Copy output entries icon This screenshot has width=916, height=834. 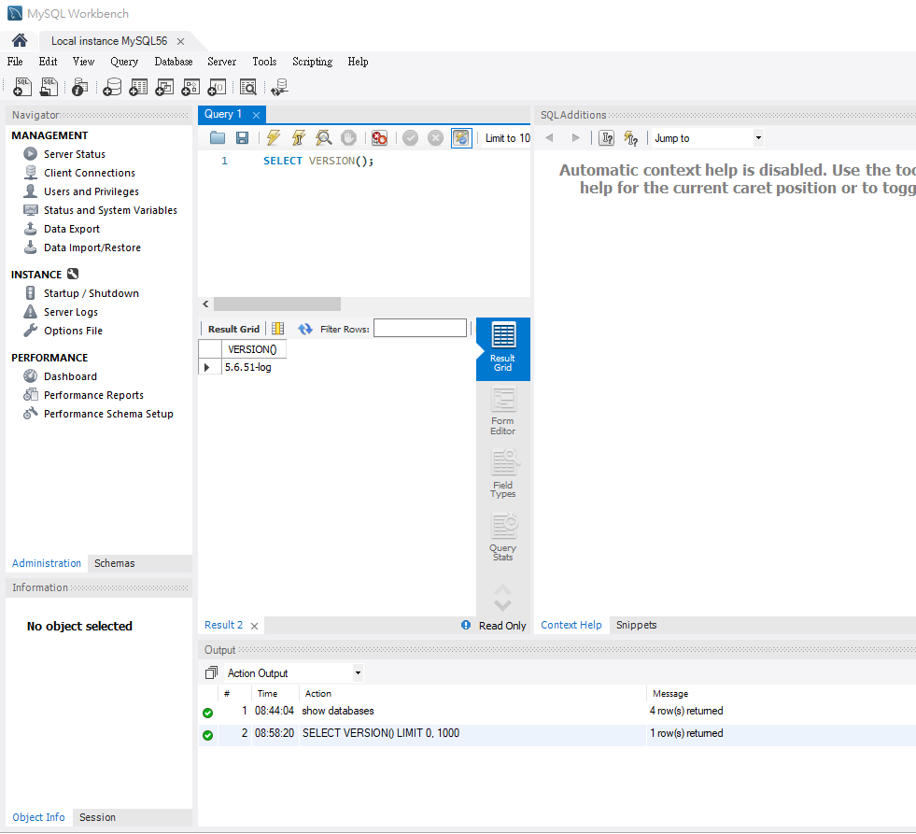[211, 672]
